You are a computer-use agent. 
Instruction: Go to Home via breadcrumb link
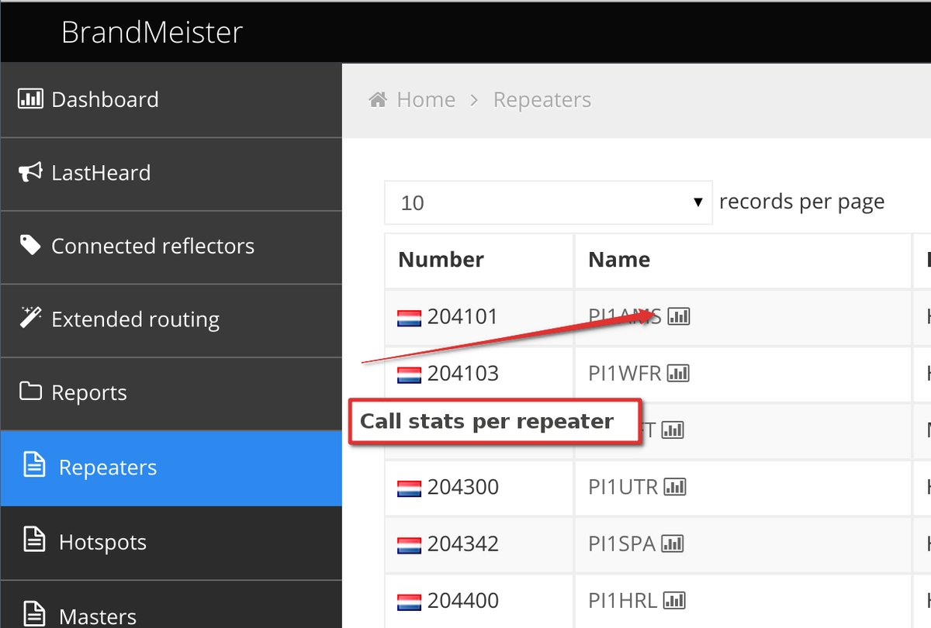(x=426, y=99)
